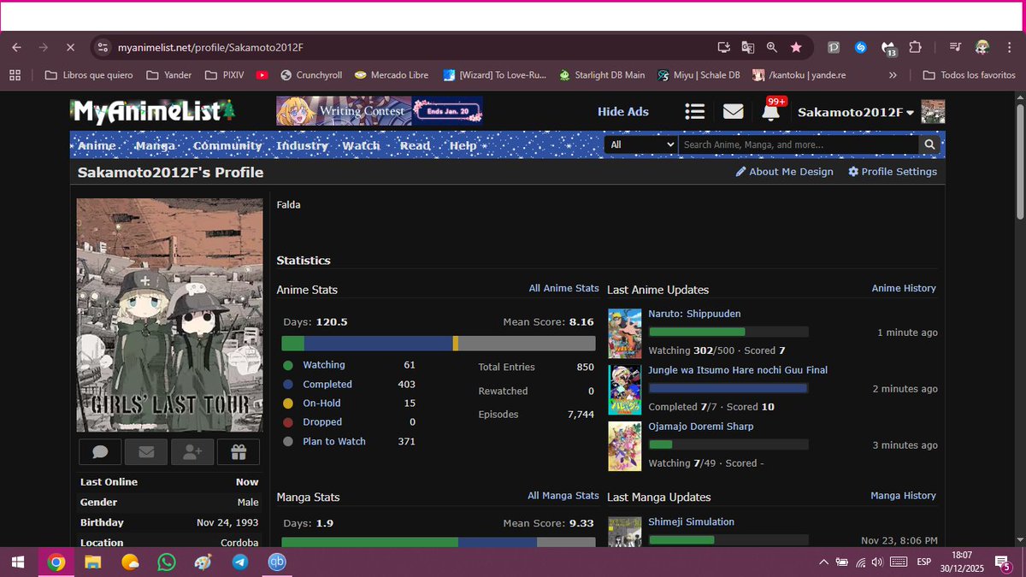Open the Windows Start menu
Image resolution: width=1026 pixels, height=577 pixels.
pyautogui.click(x=18, y=562)
